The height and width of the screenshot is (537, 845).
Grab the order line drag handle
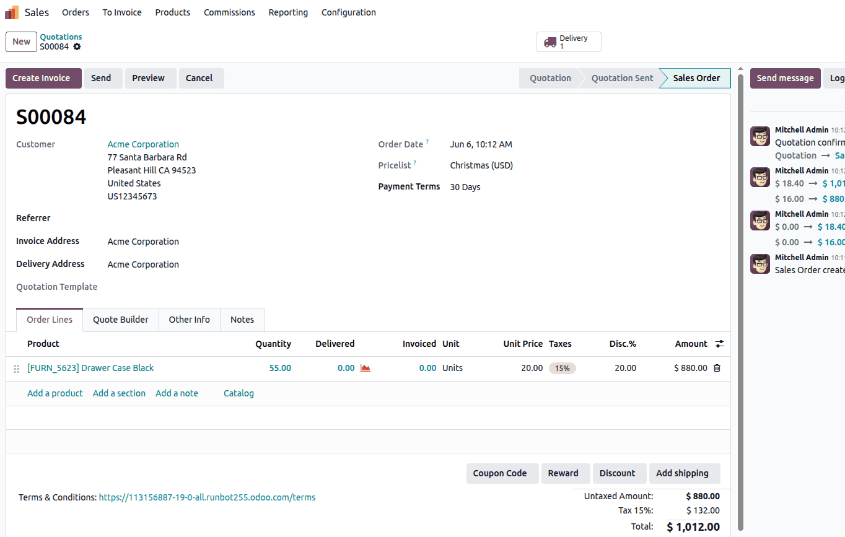click(17, 369)
